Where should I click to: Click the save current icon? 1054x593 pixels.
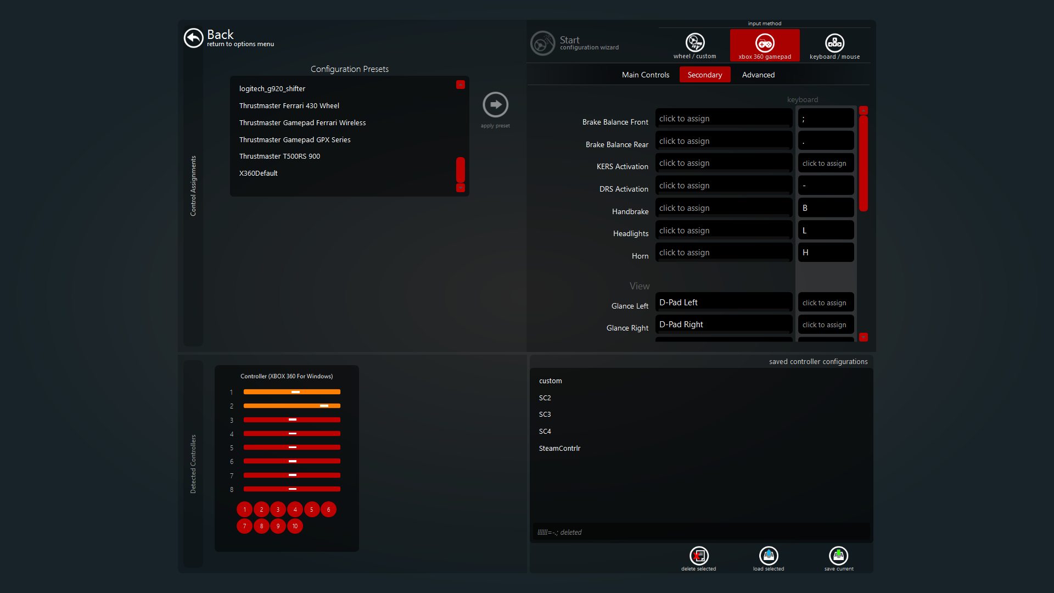tap(838, 556)
